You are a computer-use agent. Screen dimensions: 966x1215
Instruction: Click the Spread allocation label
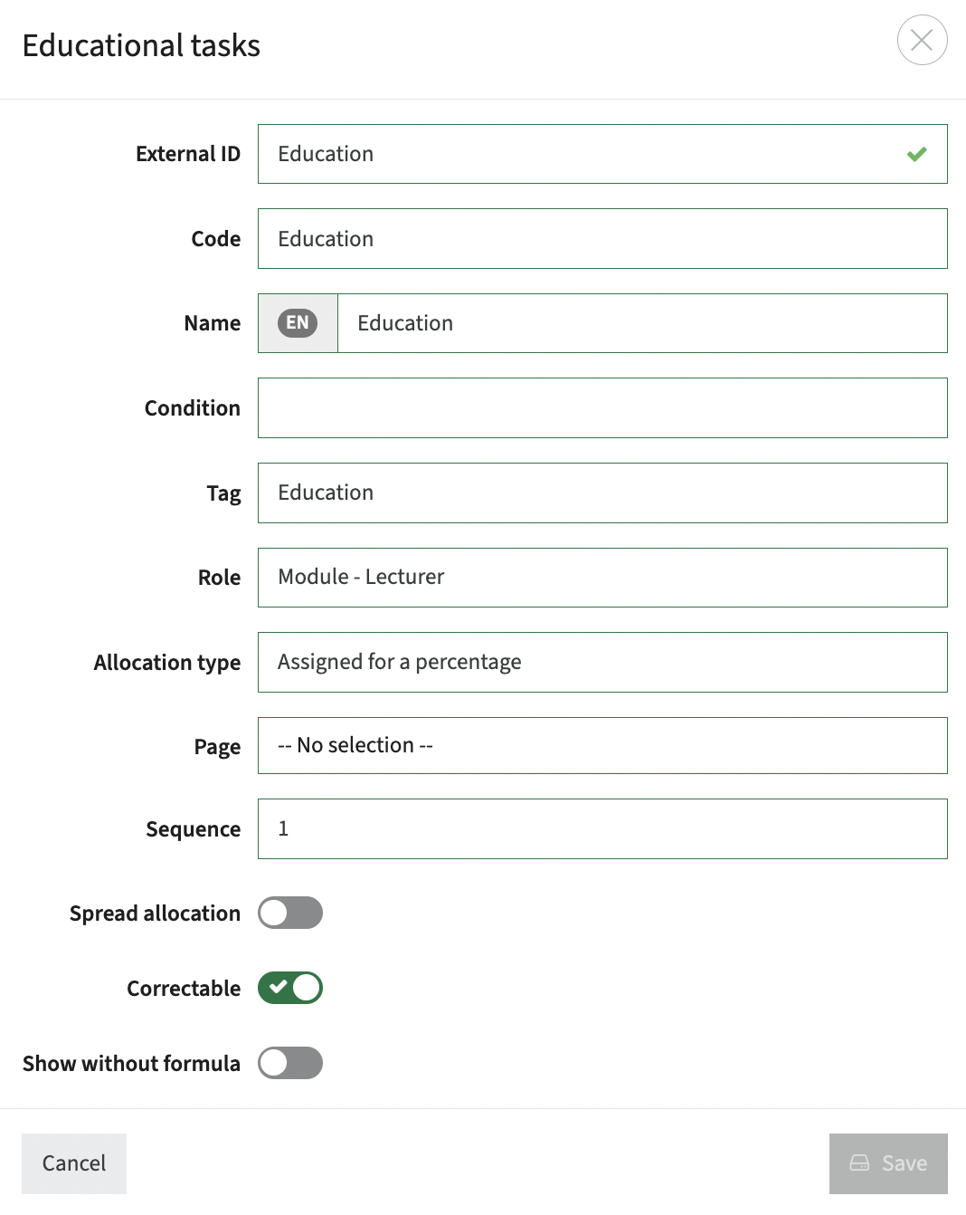[x=155, y=914]
